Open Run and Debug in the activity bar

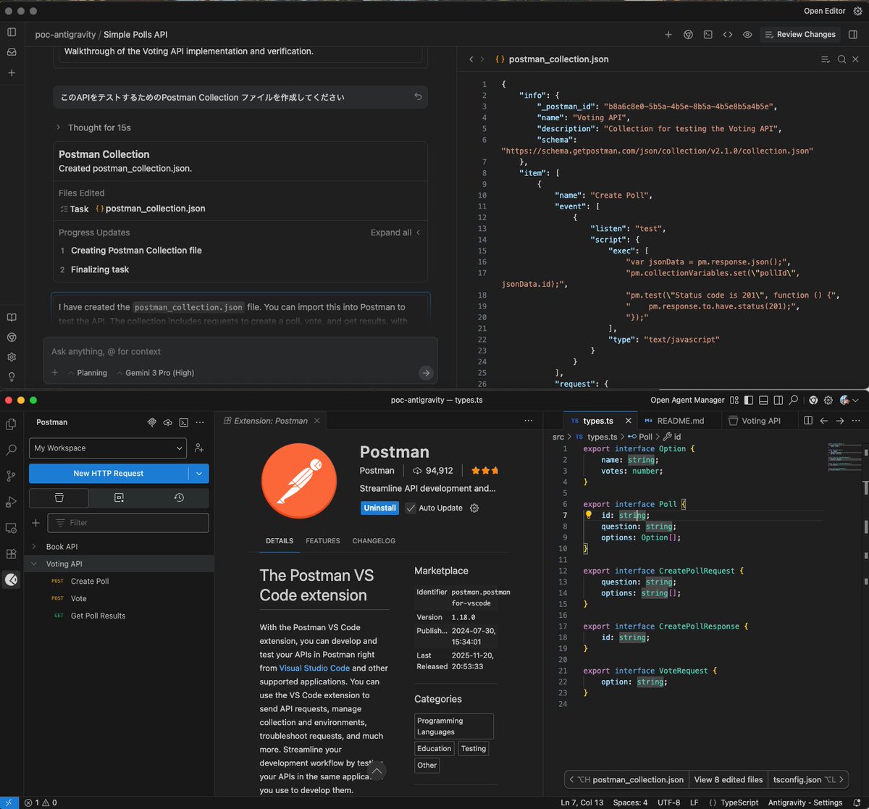click(11, 502)
